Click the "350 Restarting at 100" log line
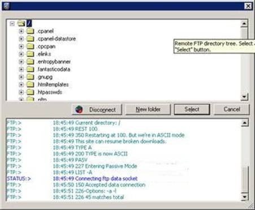The height and width of the screenshot is (210, 255). 119,135
